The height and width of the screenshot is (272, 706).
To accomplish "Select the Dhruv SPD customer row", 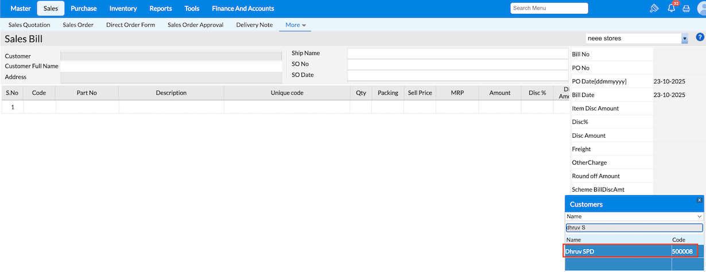I will coord(631,251).
